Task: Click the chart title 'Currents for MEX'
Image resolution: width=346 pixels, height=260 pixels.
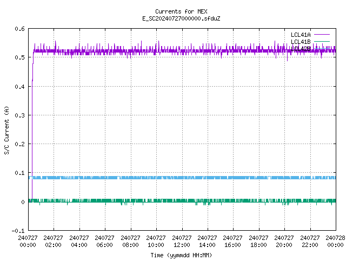Action: tap(181, 11)
